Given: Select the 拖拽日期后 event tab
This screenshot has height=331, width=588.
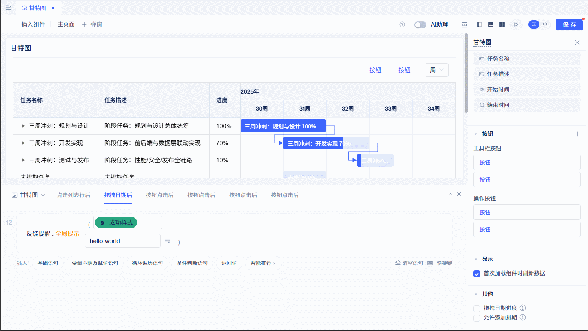Looking at the screenshot, I should tap(118, 195).
